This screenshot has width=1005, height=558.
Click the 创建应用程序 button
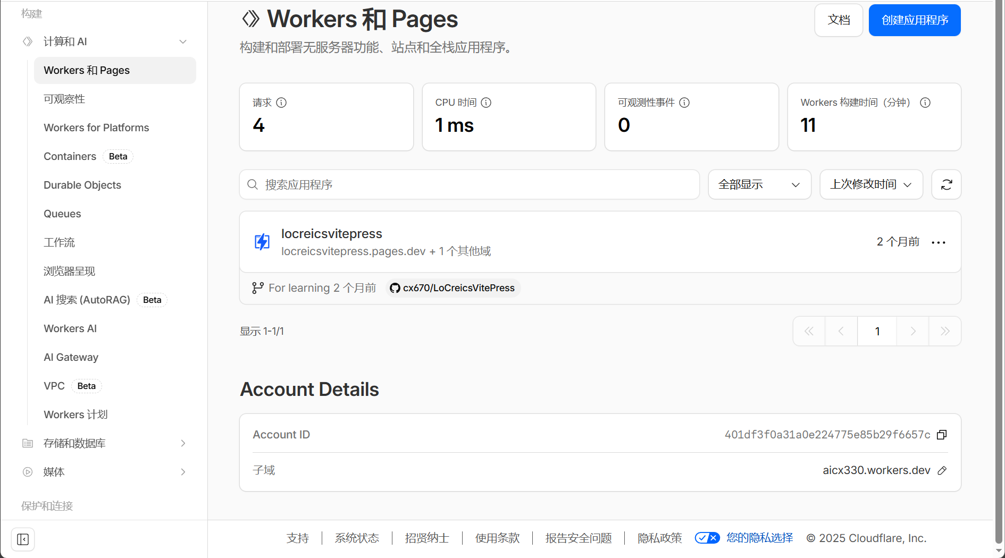[914, 20]
